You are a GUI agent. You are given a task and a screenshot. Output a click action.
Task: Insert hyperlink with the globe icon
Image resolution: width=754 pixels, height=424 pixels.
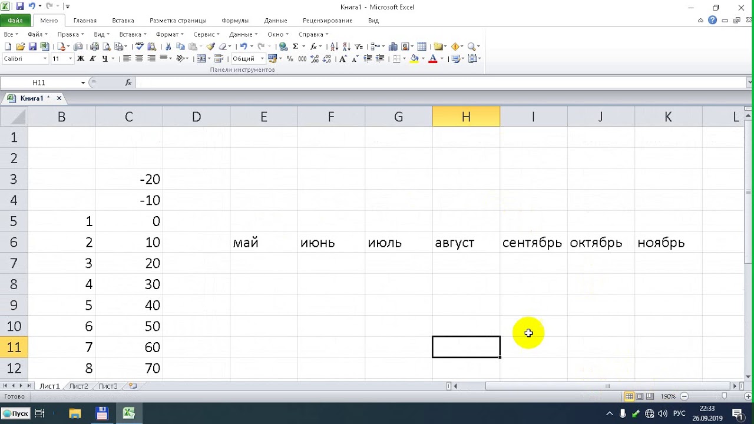pos(283,47)
